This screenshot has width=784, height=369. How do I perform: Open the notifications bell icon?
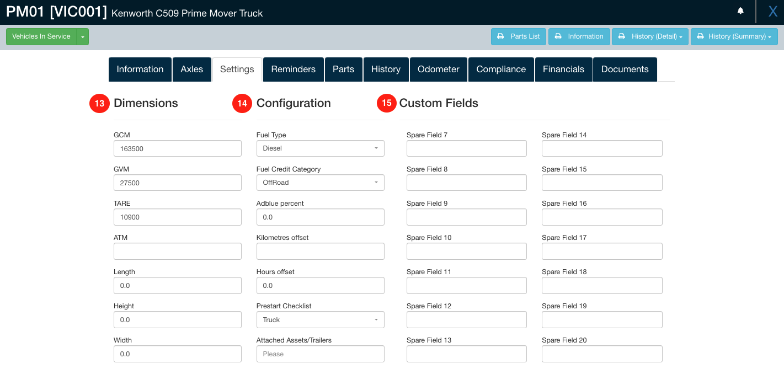740,11
